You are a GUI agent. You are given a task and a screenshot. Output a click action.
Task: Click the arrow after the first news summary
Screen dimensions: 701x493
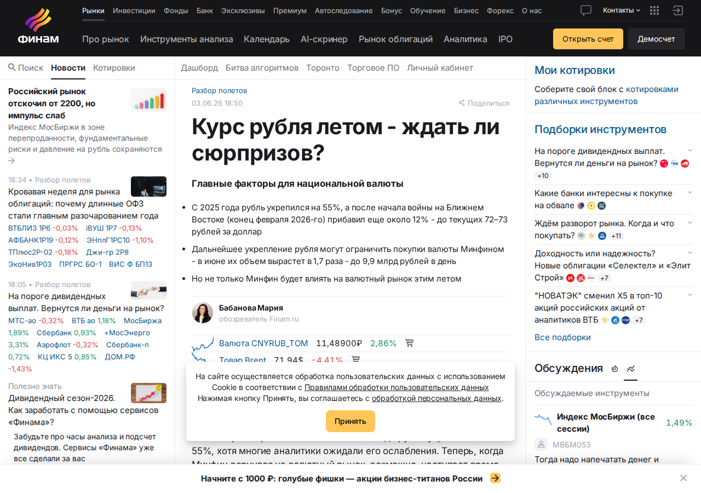(12, 160)
